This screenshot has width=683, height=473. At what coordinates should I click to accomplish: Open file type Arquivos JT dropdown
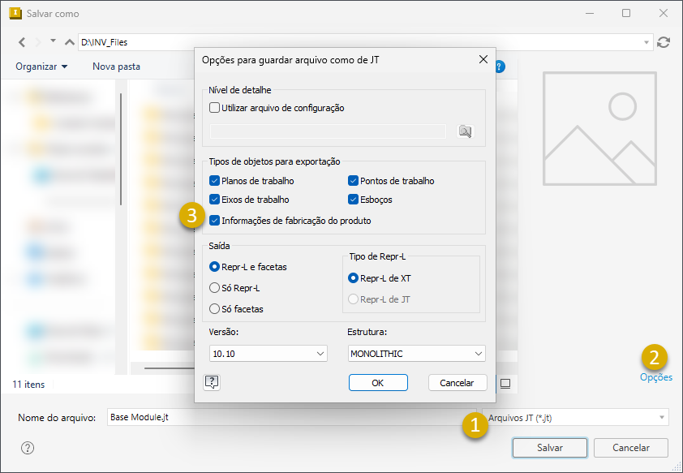point(575,418)
